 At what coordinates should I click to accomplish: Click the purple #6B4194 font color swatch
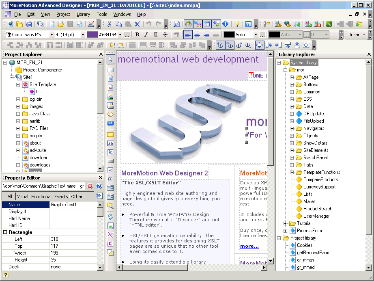92,35
